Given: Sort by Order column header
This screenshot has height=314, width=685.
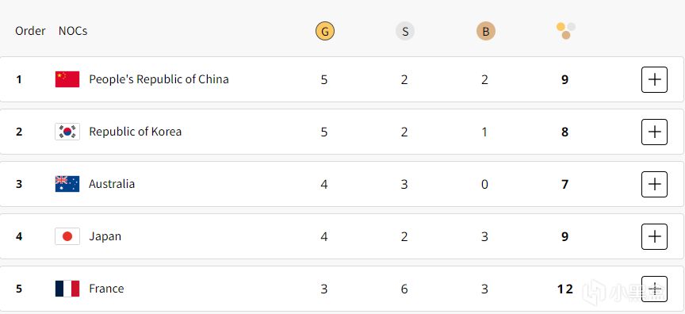Looking at the screenshot, I should (x=30, y=31).
